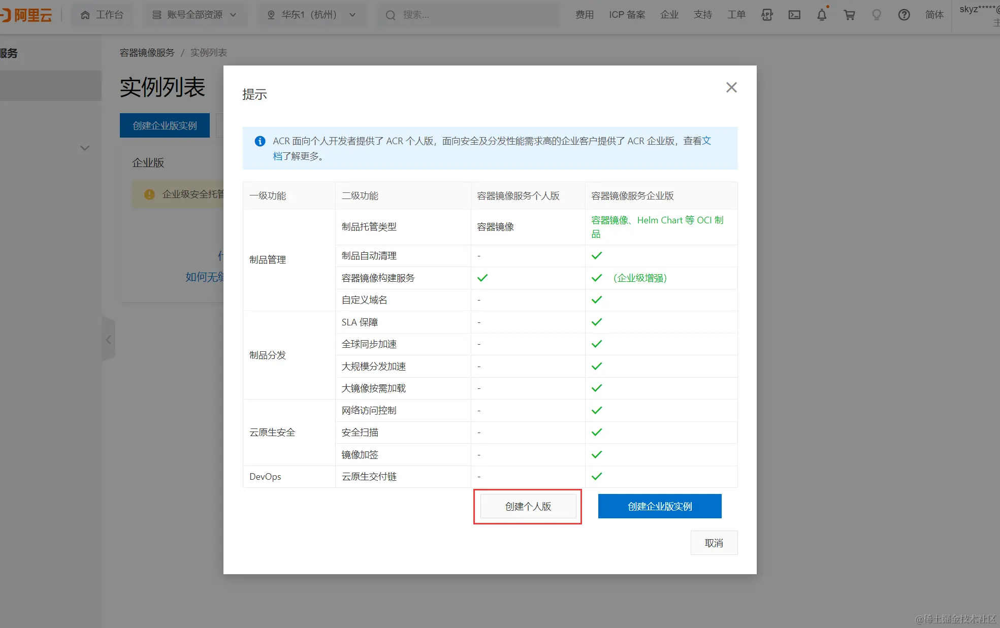Close the 提示 dialog with X

pyautogui.click(x=731, y=87)
